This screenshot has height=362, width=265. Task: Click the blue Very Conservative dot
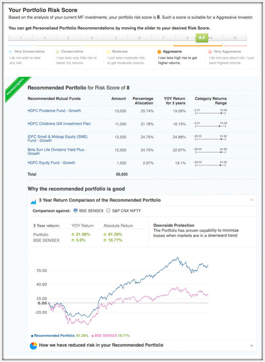(x=11, y=52)
